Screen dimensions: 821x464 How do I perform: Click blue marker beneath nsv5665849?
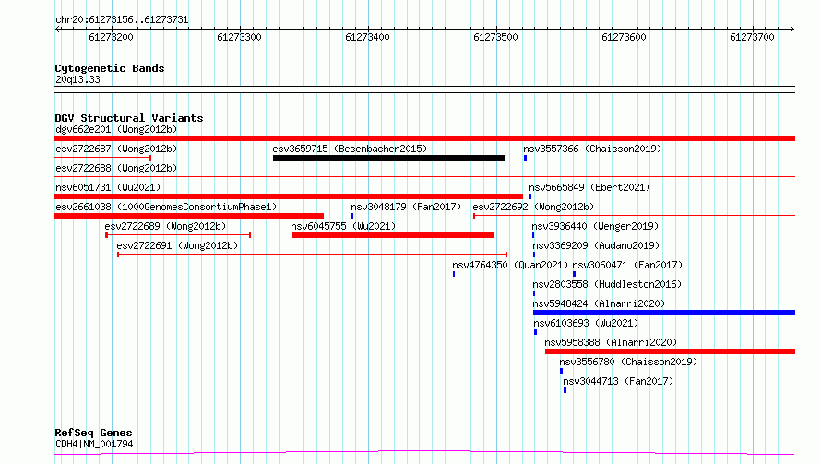pyautogui.click(x=530, y=196)
